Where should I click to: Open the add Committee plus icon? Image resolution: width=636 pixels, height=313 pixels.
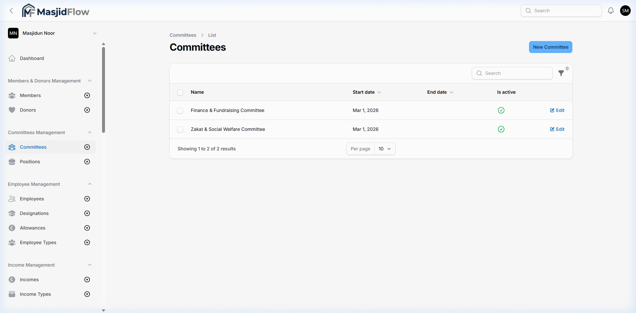[87, 147]
